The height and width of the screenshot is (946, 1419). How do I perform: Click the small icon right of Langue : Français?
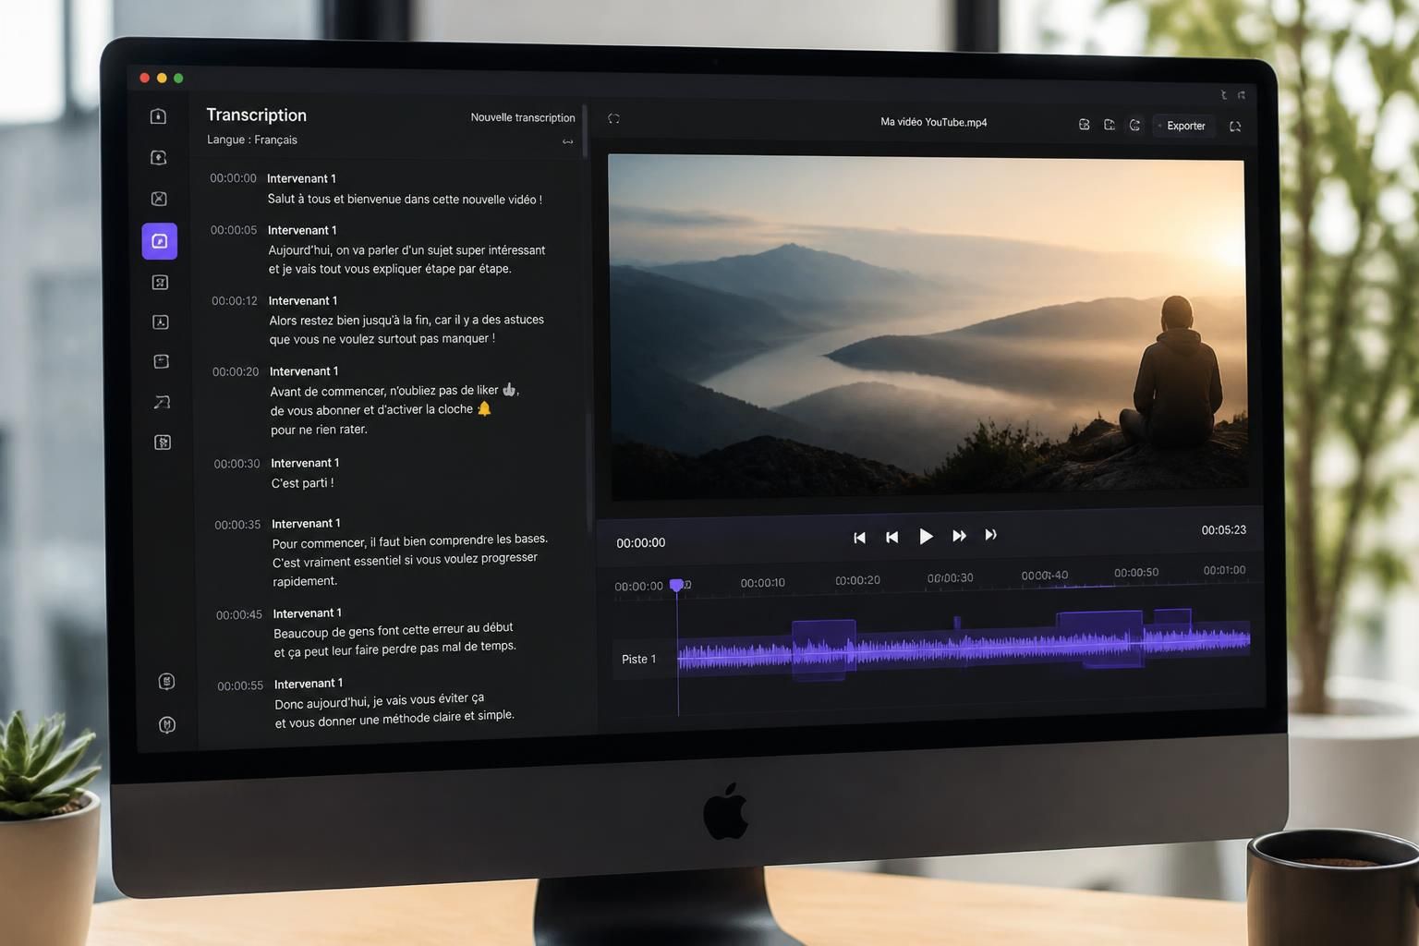click(567, 141)
